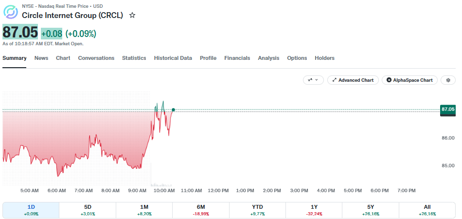Viewport: 462px width, 219px height.
Task: Click the 7:00 PM time axis label
Action: (407, 191)
